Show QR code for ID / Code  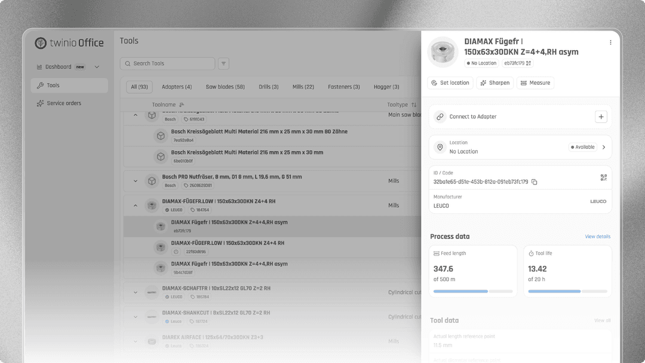(603, 177)
